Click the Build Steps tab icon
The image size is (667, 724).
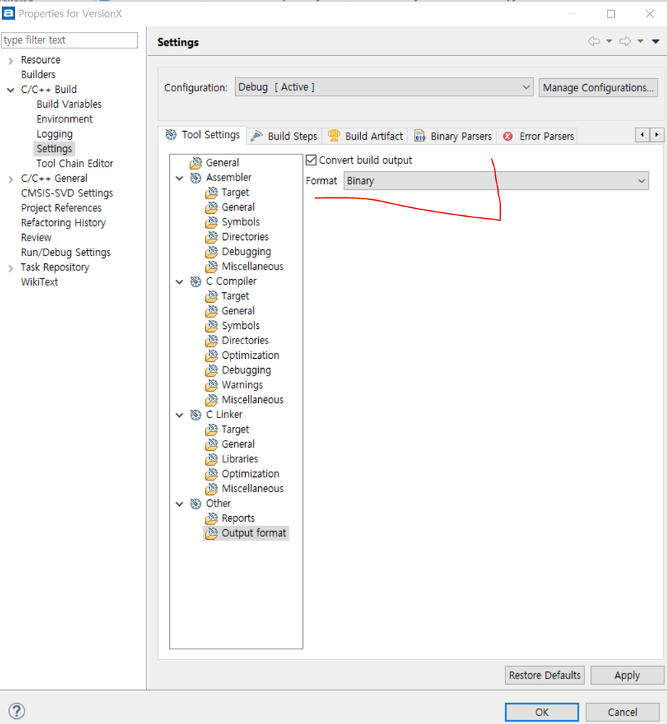click(257, 136)
